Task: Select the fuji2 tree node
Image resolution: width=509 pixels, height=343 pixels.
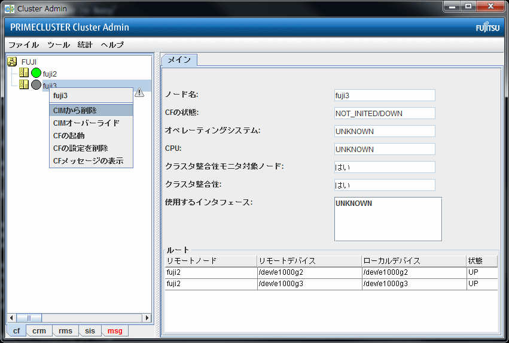Action: tap(50, 74)
